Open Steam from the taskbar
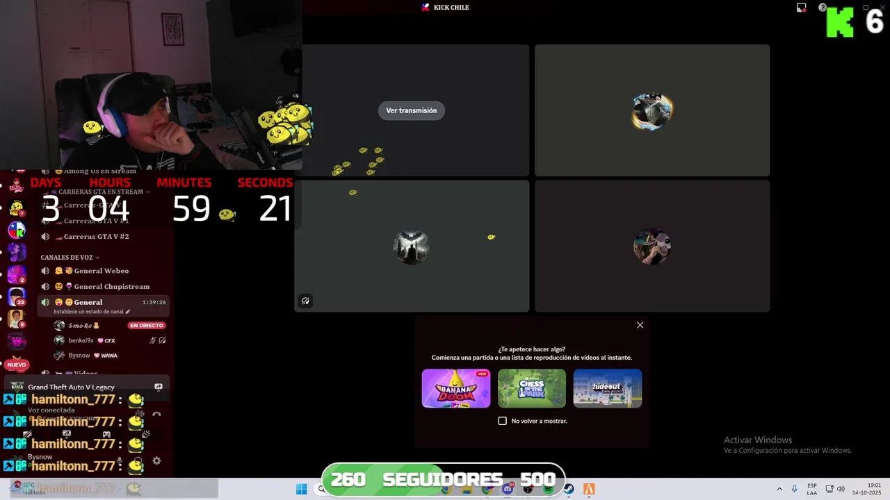Screen dimensions: 890x500 click(569, 489)
